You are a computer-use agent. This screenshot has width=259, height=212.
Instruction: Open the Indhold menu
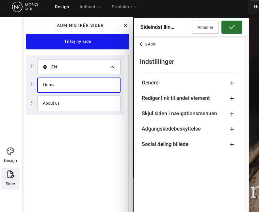point(90,7)
